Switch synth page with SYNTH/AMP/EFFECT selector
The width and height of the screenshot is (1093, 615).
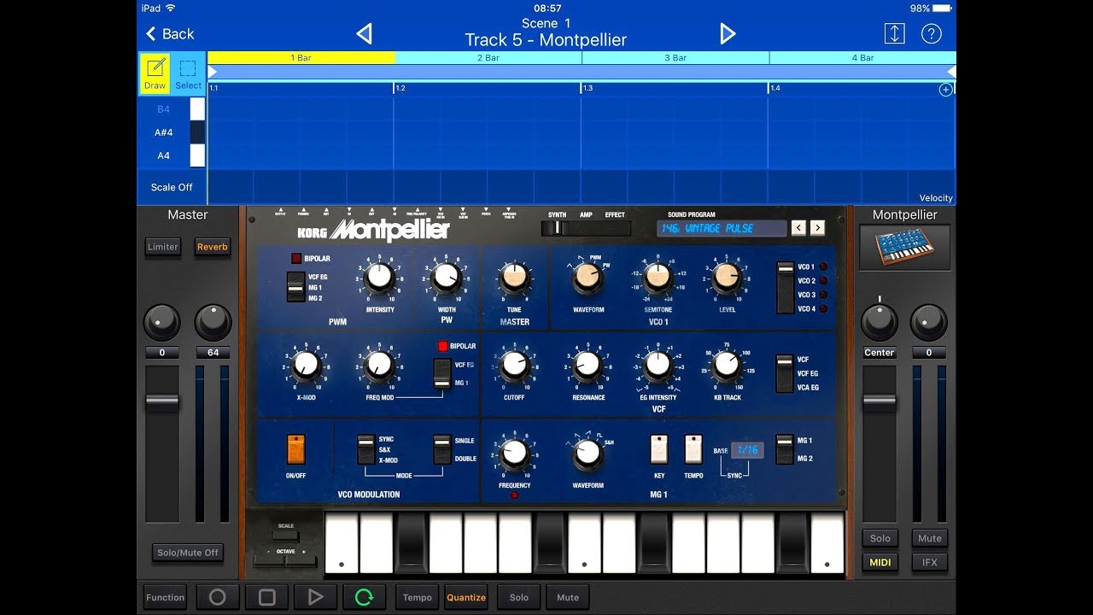click(x=586, y=228)
